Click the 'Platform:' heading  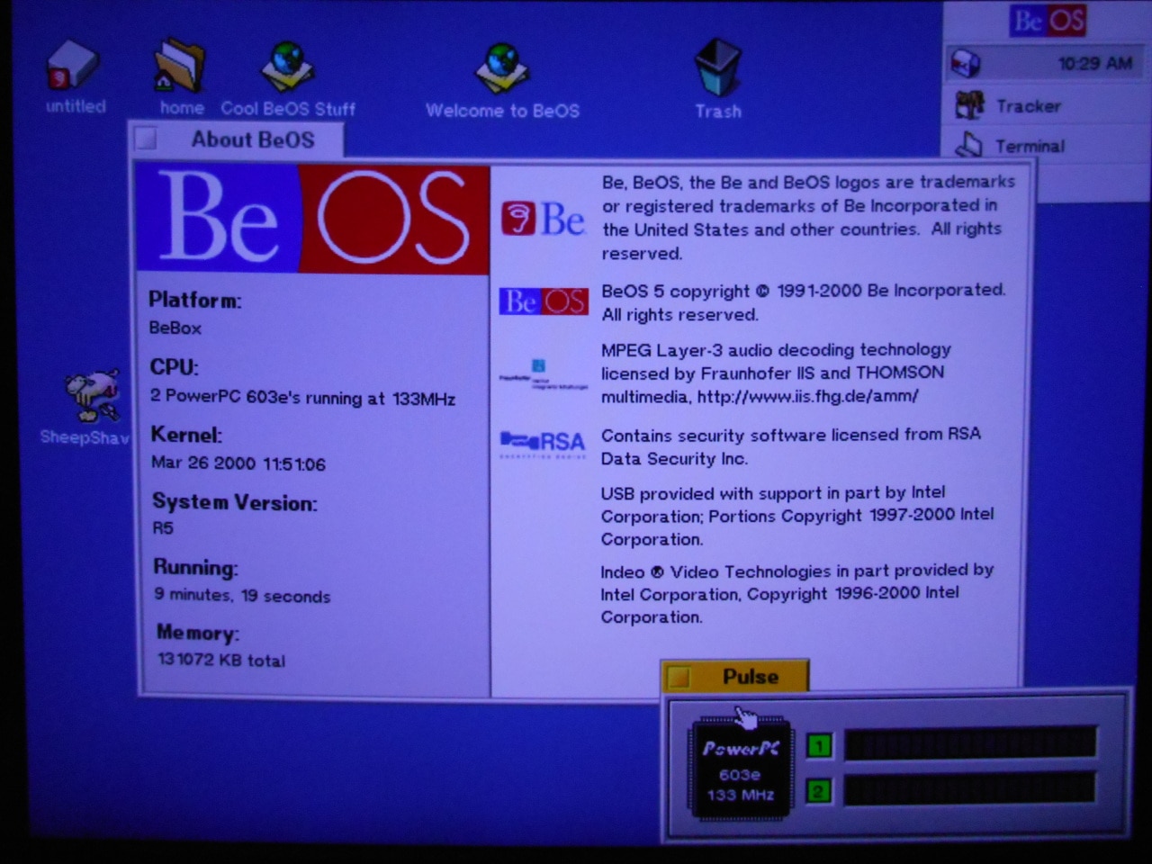pyautogui.click(x=195, y=300)
